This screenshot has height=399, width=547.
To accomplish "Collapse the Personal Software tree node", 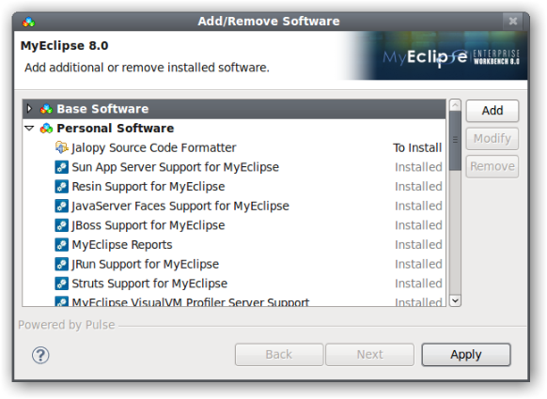I will point(30,129).
